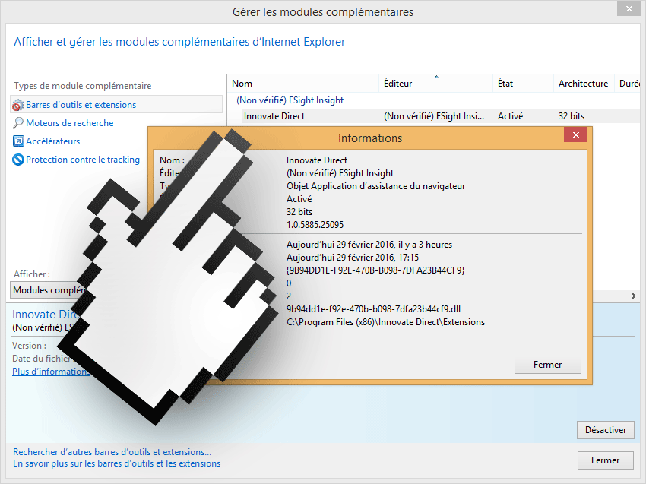This screenshot has width=646, height=484.
Task: Click Objet Application d'assistance du navigateur text
Action: pos(375,186)
